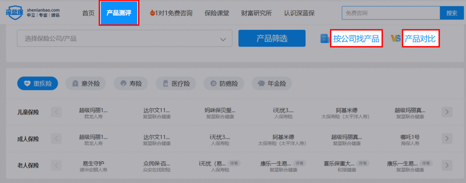Open the 产品对比 link
The width and height of the screenshot is (466, 183).
tap(420, 38)
